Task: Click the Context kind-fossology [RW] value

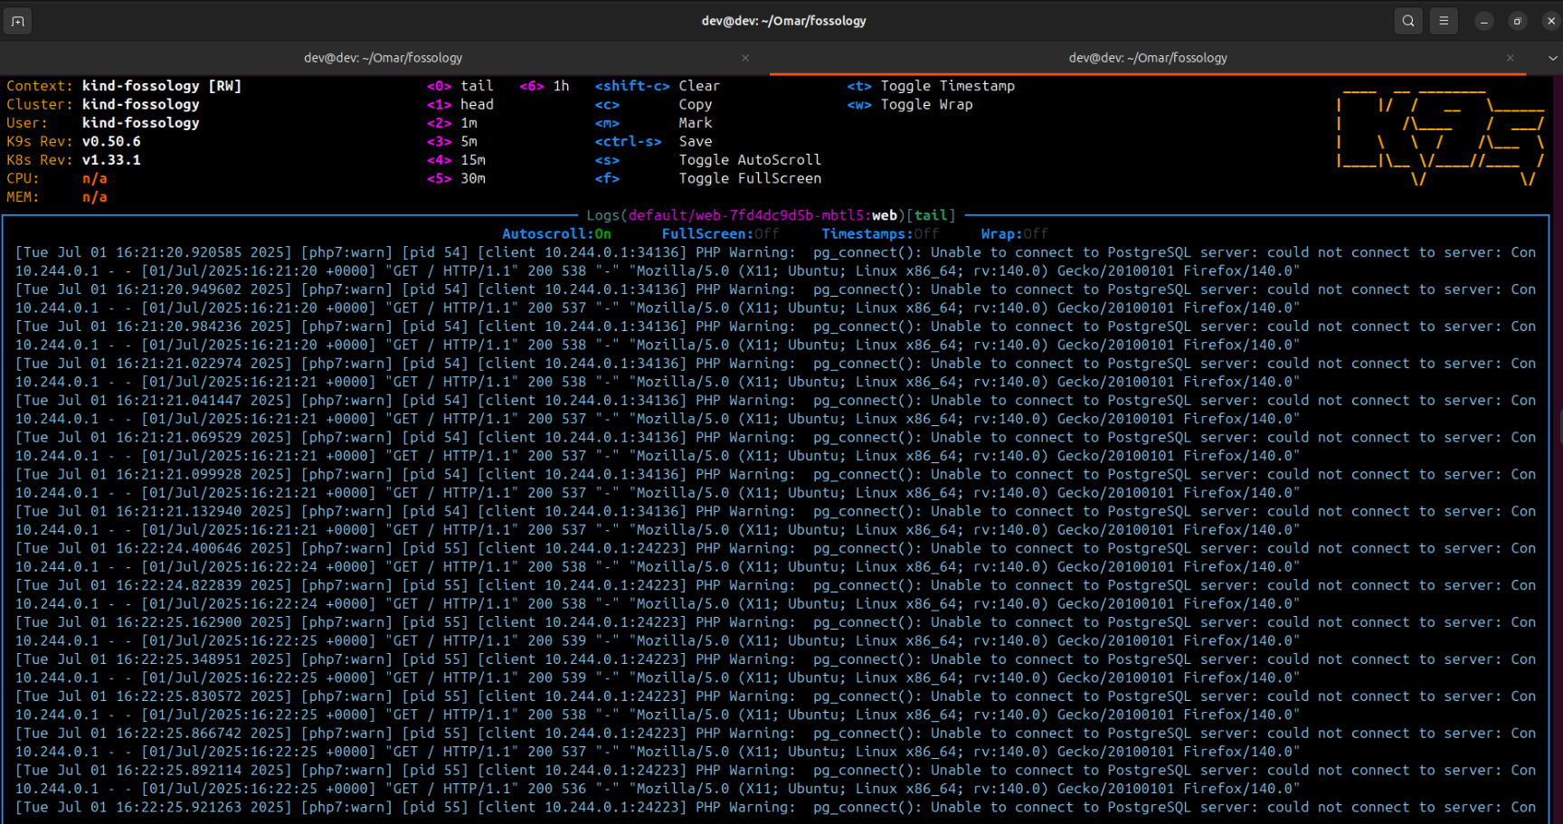Action: (162, 86)
